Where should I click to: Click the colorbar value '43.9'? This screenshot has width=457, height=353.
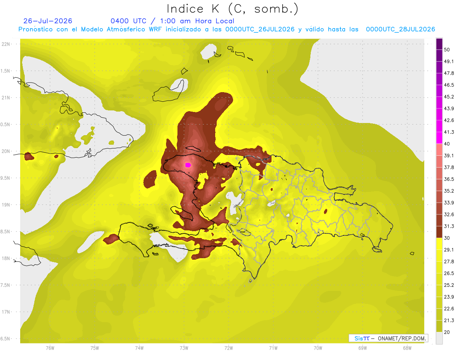(x=449, y=109)
